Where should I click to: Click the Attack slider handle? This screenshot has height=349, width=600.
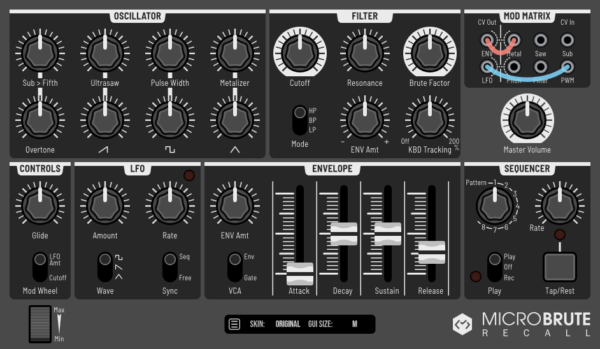[300, 274]
